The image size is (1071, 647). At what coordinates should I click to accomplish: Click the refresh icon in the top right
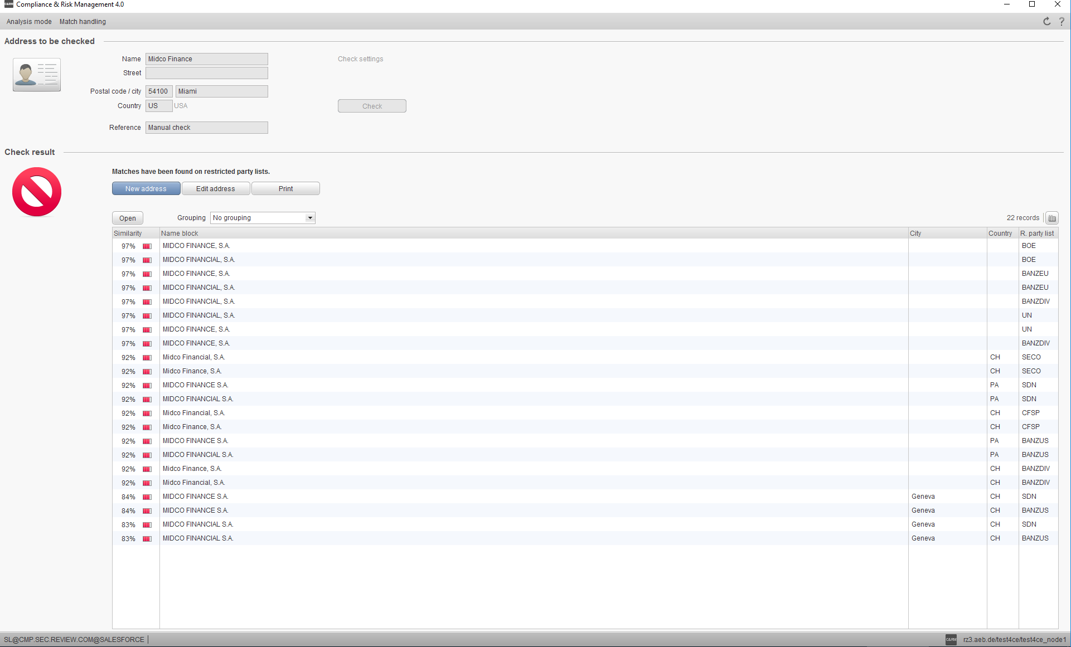1046,21
